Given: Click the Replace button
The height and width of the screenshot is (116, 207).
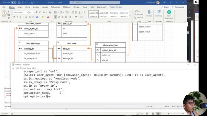Looking at the screenshot, I should pos(139,14).
